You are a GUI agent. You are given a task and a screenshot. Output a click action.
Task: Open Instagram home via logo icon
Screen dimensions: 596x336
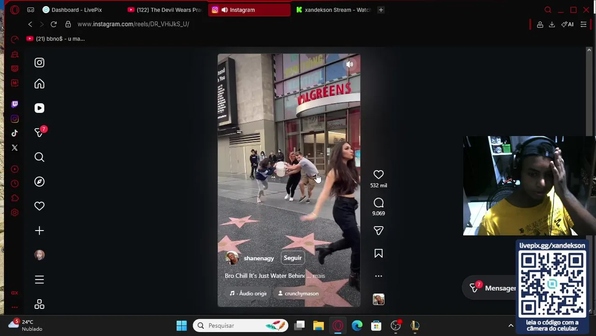point(39,63)
